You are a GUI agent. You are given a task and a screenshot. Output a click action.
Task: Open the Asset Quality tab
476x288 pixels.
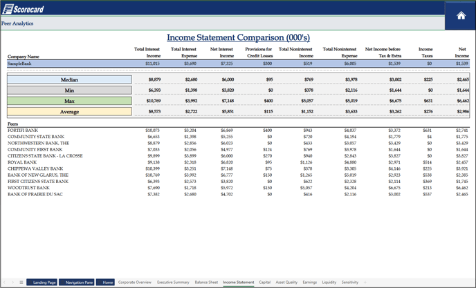click(286, 282)
